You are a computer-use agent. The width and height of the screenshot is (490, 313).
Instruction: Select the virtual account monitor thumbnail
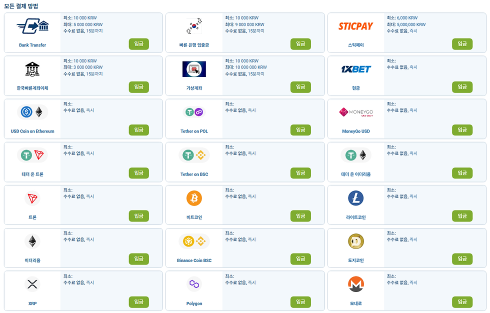coord(194,69)
